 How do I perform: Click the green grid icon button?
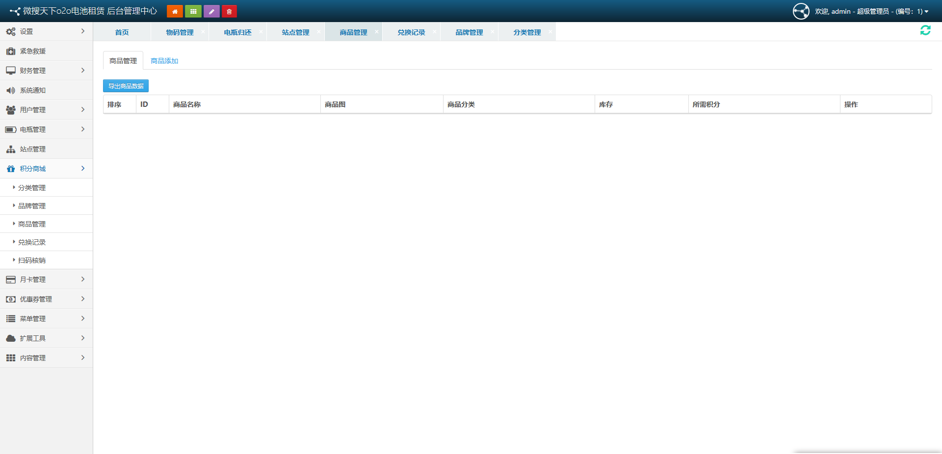coord(193,11)
